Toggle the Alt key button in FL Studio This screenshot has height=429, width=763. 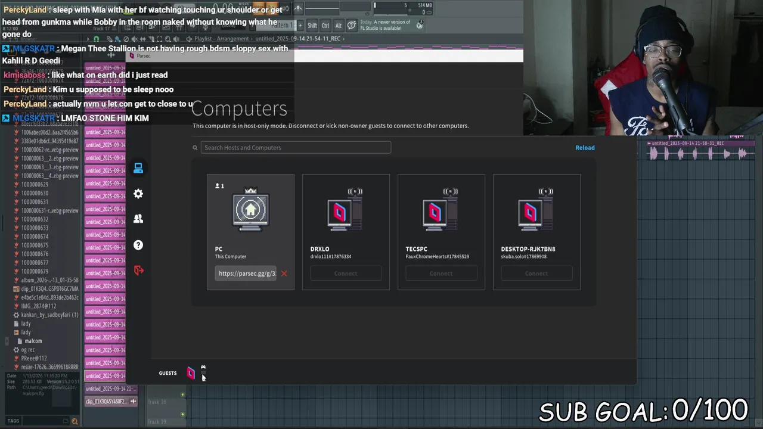click(x=339, y=26)
